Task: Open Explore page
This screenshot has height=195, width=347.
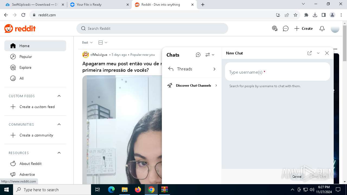Action: point(35,67)
